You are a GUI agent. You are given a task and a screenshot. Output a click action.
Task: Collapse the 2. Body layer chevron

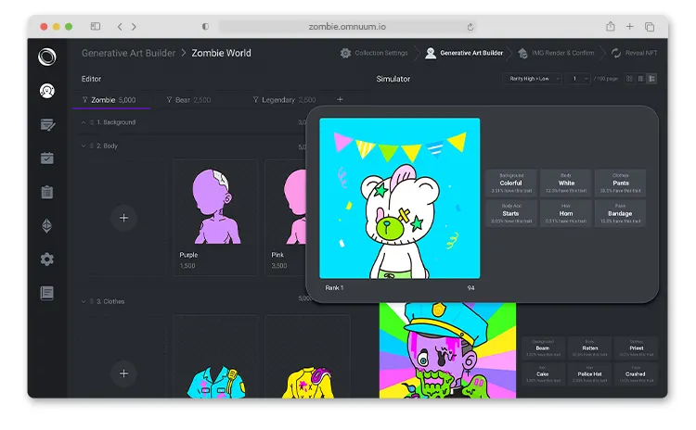(84, 145)
